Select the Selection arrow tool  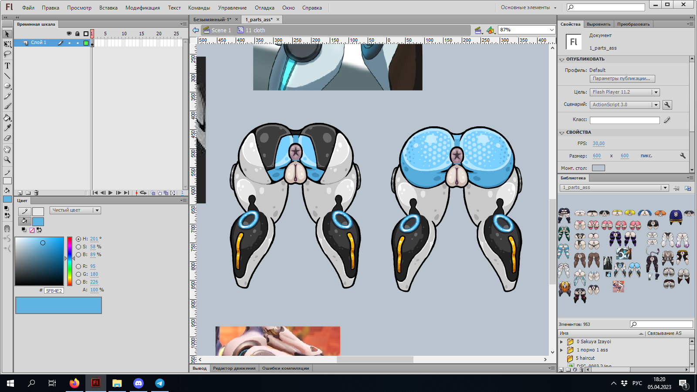[7, 34]
